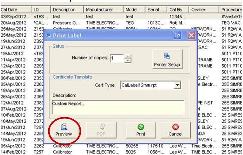Select the 03/Sep/2012 test row

(x=94, y=16)
